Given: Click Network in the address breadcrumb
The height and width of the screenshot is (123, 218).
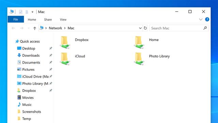Looking at the screenshot, I should coord(55,28).
